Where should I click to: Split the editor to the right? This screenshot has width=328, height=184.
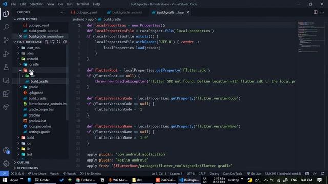coord(316,12)
